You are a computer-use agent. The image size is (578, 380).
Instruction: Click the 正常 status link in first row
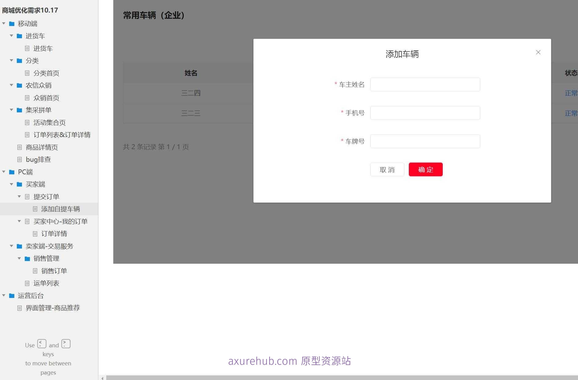pos(571,93)
